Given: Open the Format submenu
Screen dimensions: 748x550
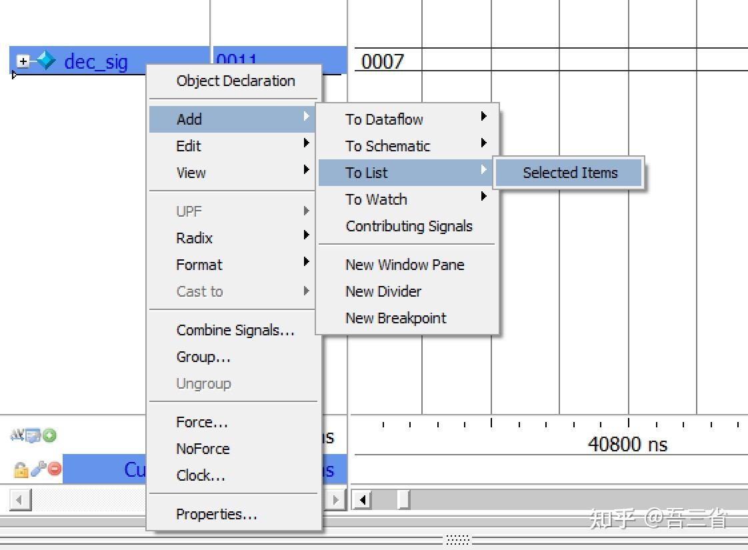Looking at the screenshot, I should point(232,265).
